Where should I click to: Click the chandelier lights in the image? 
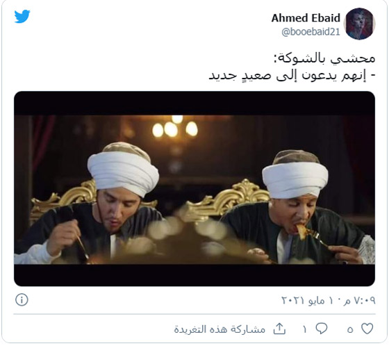175,128
